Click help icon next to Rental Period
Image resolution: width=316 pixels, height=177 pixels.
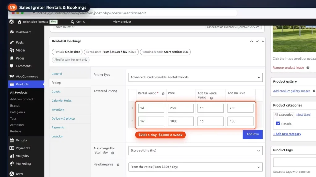(x=163, y=94)
